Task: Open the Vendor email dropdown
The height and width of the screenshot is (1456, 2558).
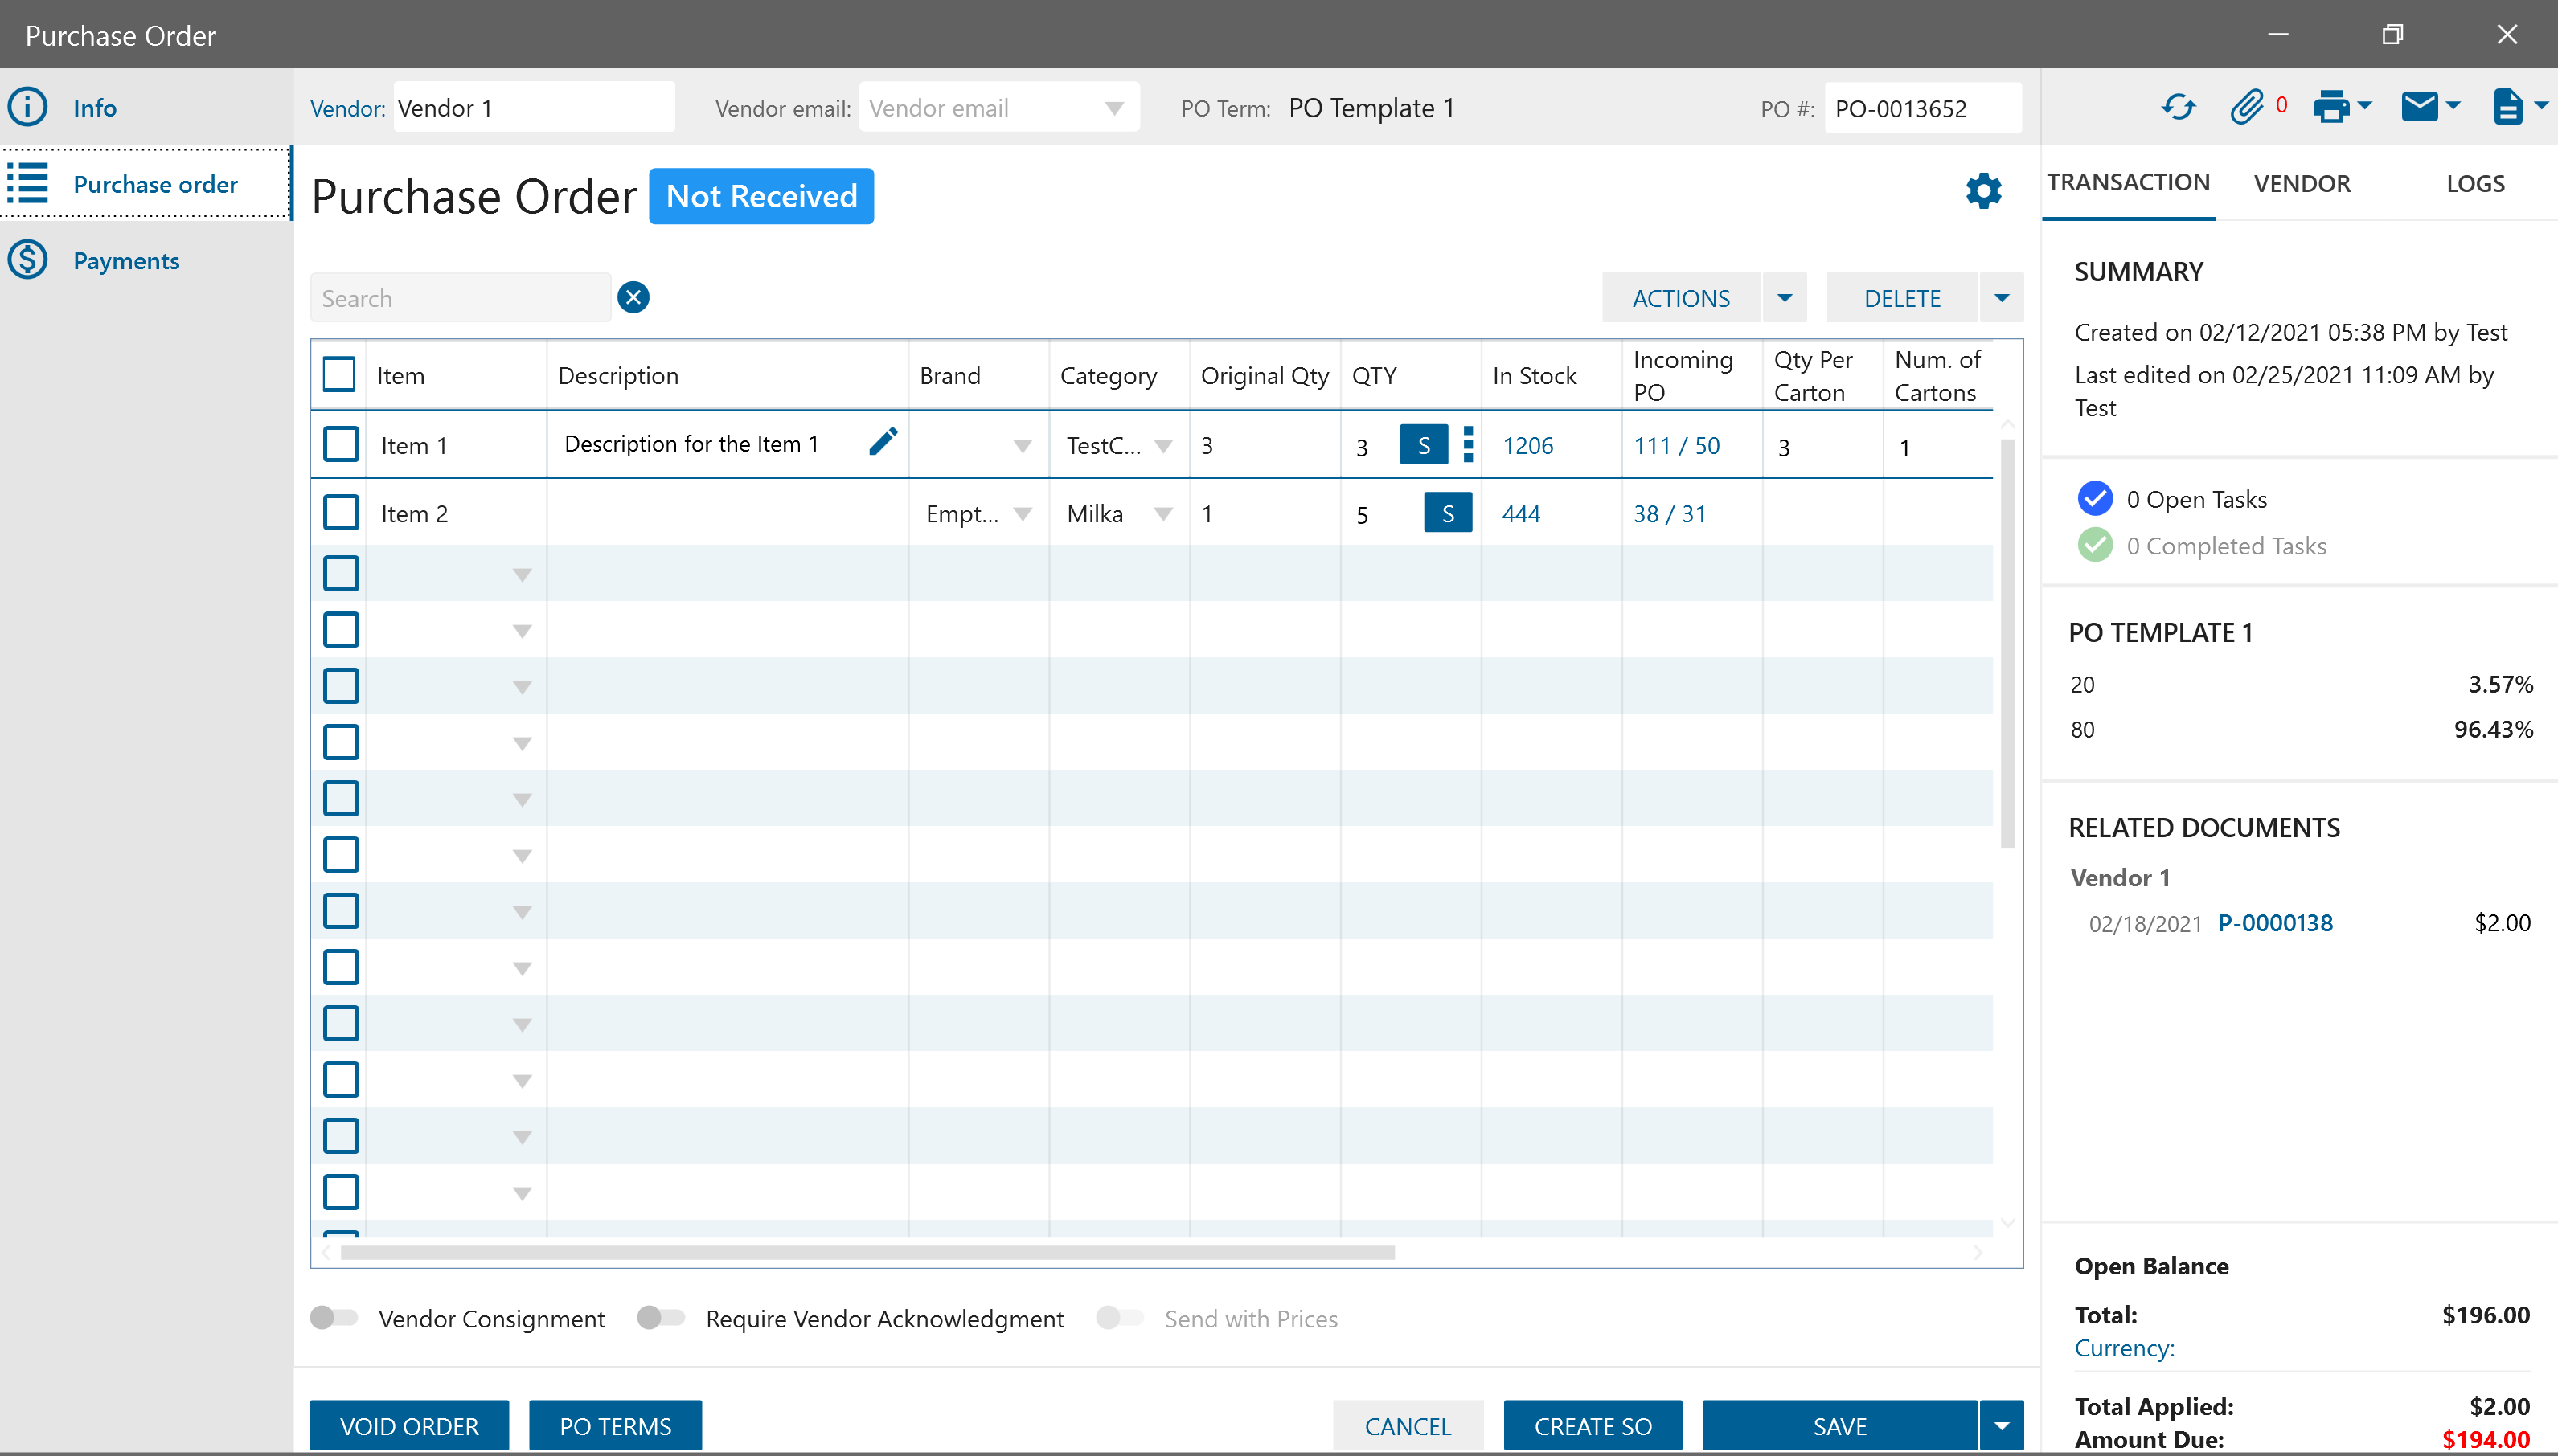Action: [x=1113, y=108]
